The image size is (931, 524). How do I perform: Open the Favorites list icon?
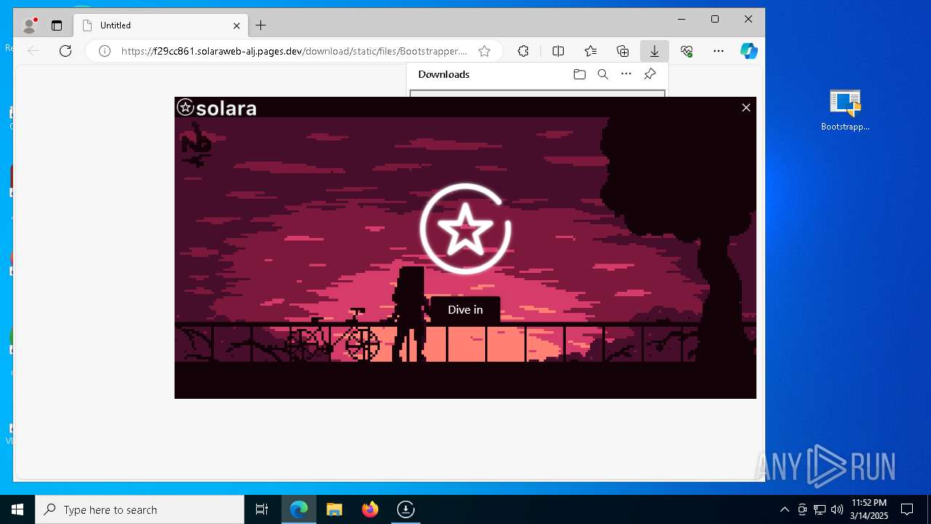pos(591,51)
